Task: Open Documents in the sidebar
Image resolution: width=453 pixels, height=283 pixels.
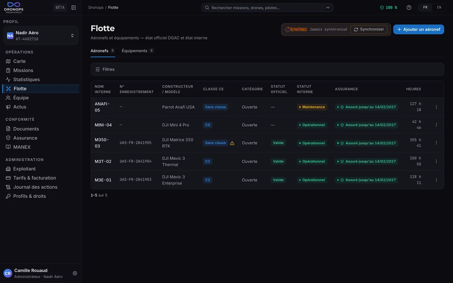Action: 41,129
